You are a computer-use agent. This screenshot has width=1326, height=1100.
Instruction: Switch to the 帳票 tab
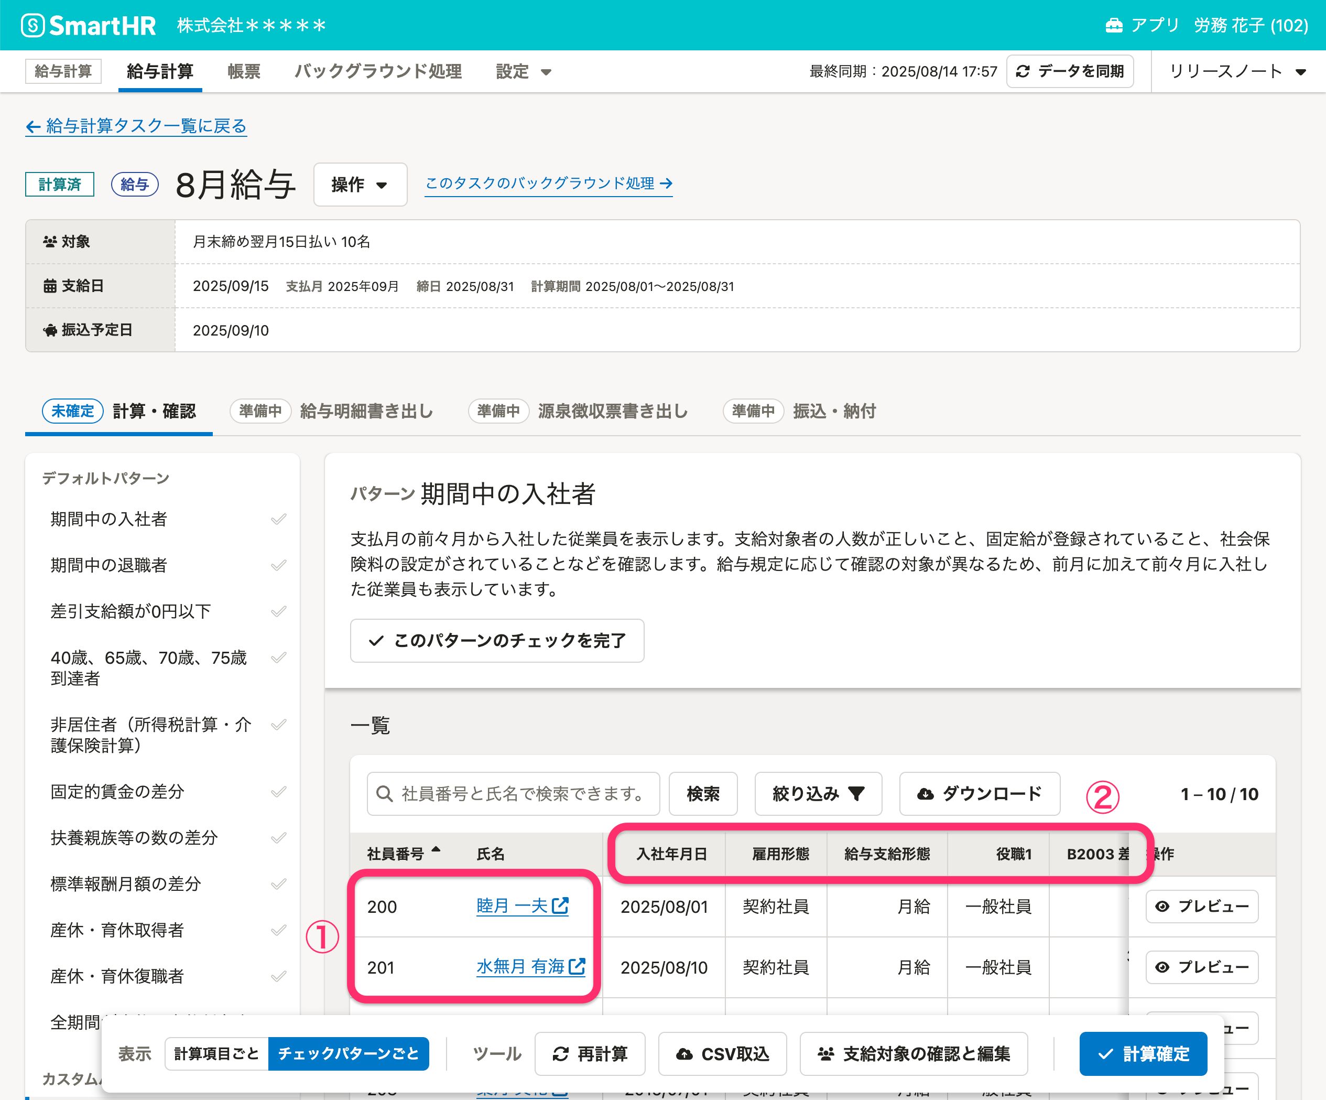[x=244, y=71]
